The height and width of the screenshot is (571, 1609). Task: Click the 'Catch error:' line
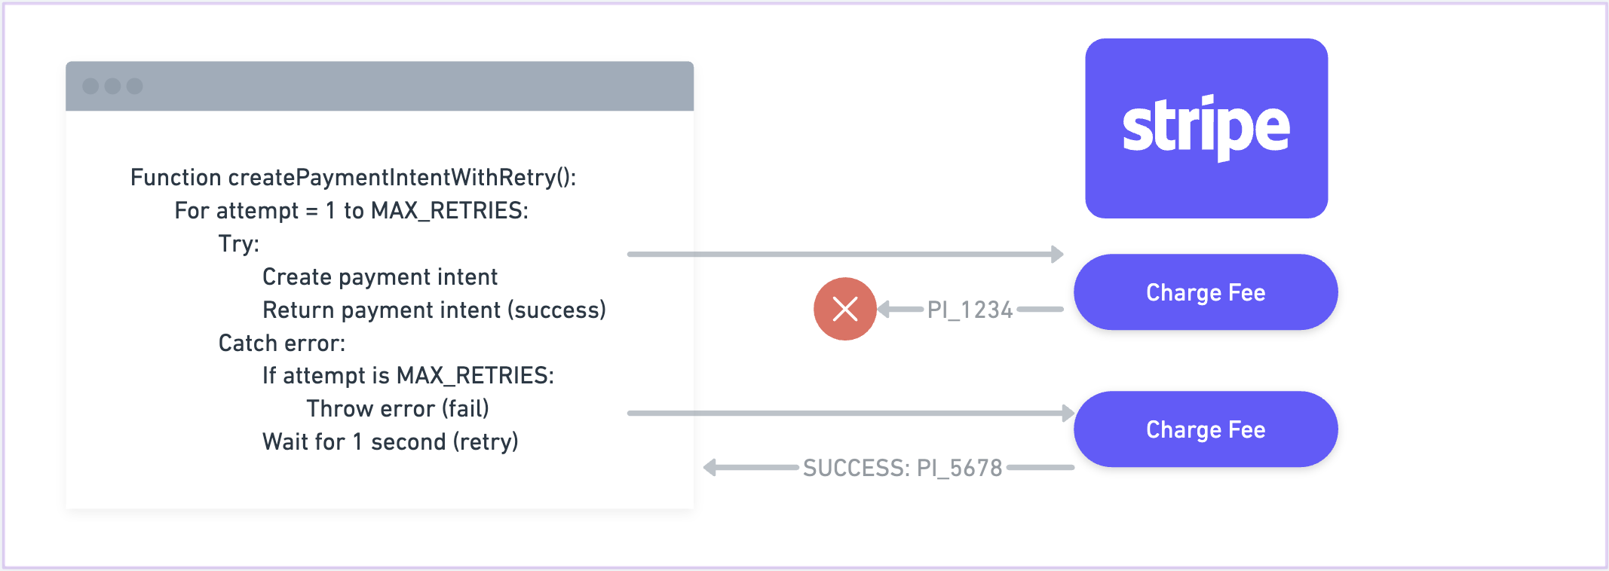pyautogui.click(x=282, y=344)
